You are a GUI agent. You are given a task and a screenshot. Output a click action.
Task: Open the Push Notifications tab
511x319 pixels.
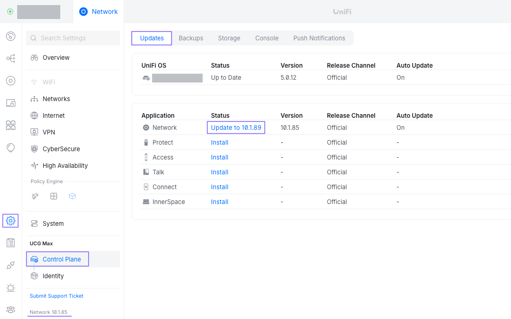pyautogui.click(x=319, y=38)
